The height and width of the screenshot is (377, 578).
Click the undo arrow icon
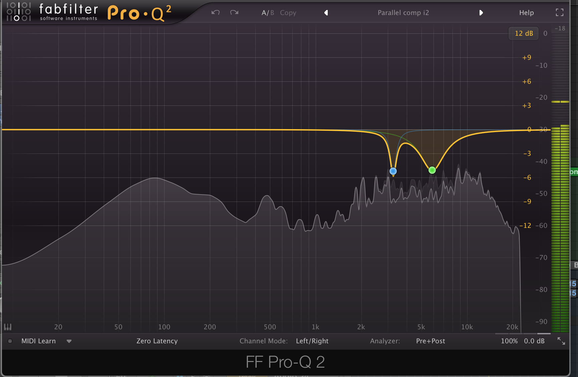[216, 13]
